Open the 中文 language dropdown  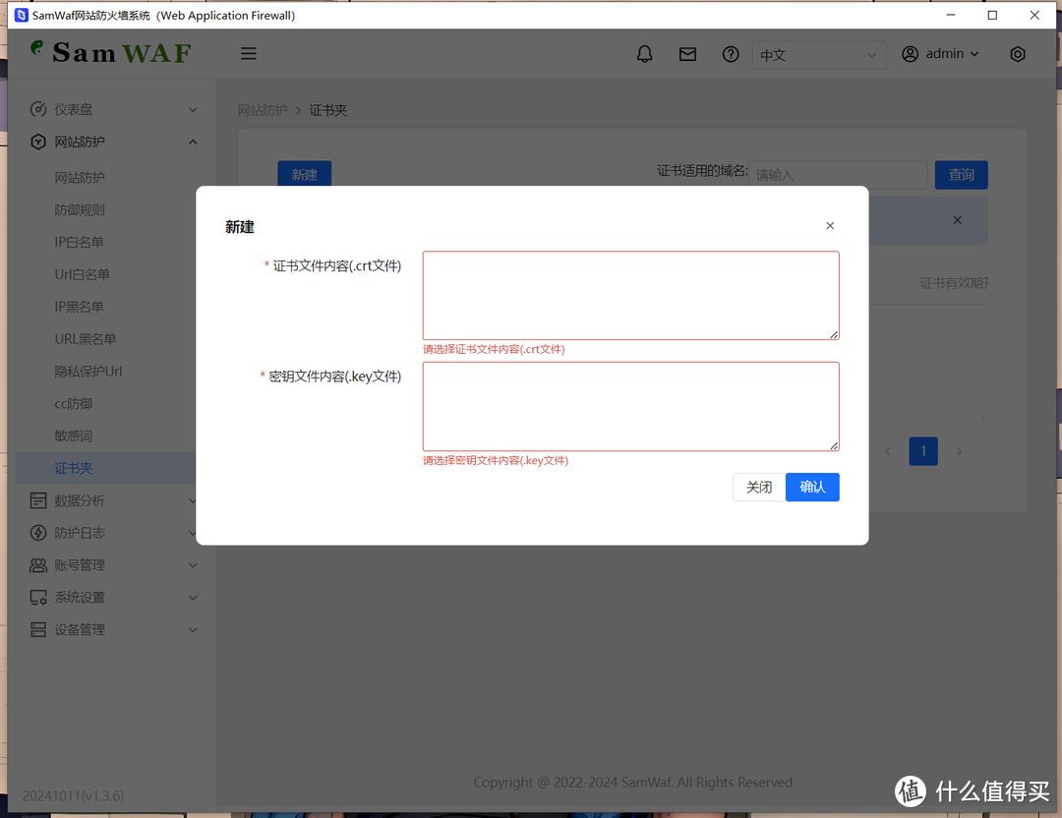819,55
